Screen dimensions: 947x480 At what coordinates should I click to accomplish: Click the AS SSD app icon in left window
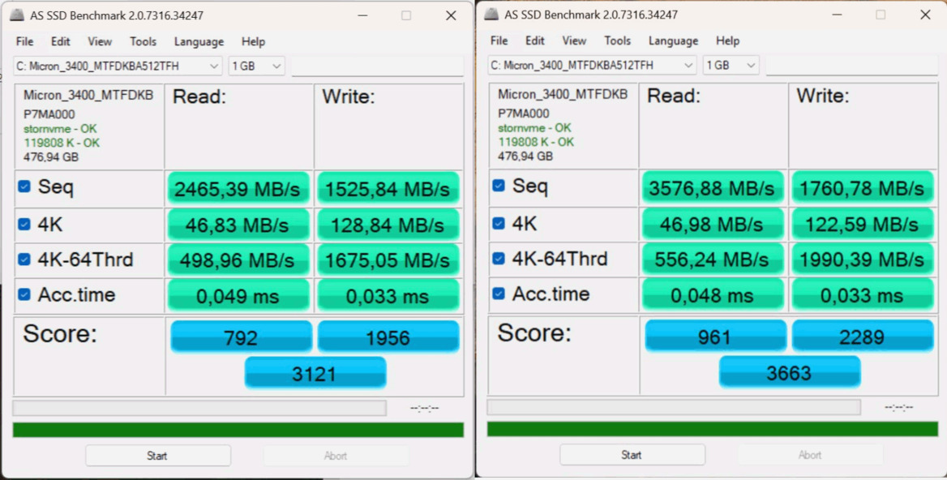coord(15,15)
